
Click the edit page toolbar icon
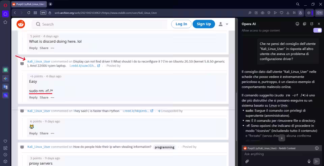point(256,13)
